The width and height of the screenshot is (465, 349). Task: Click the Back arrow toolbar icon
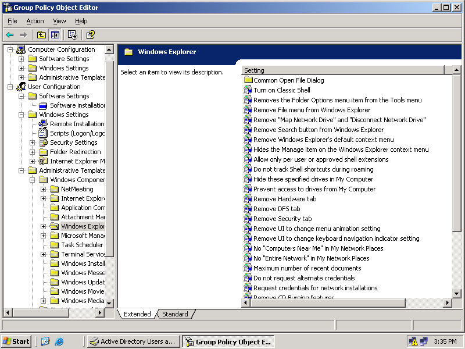10,35
